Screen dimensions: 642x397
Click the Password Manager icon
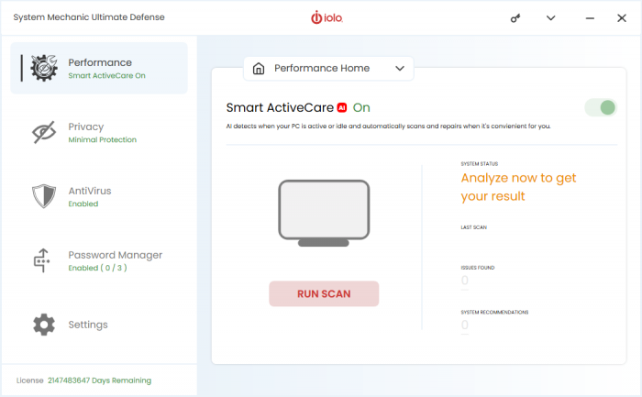42,260
